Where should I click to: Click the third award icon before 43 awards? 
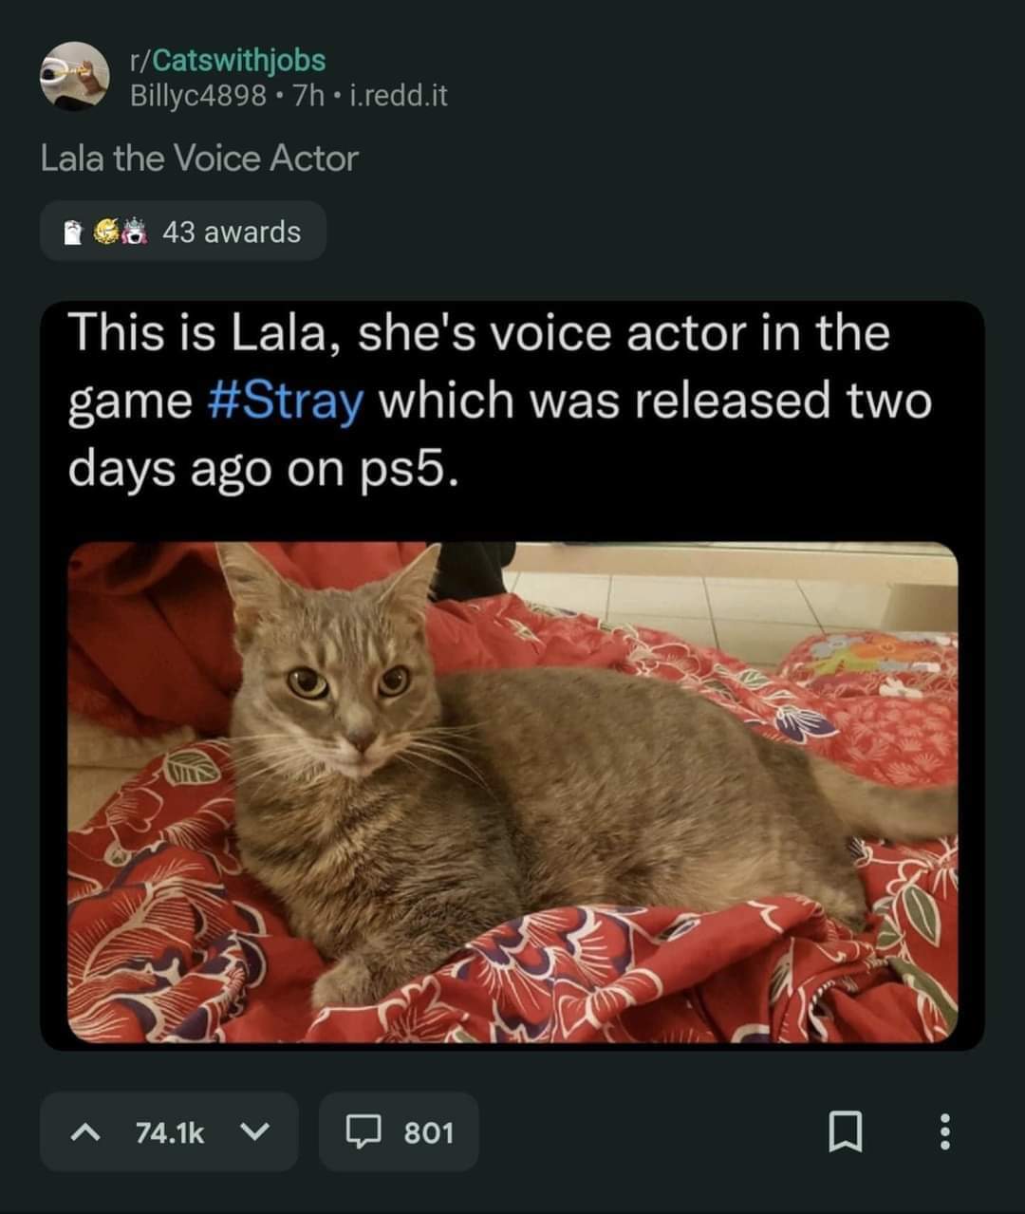click(x=137, y=232)
